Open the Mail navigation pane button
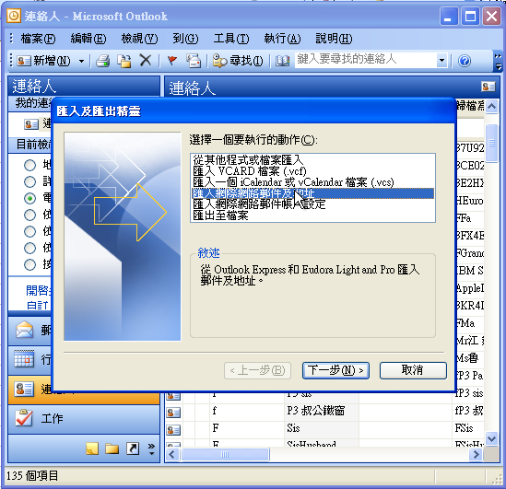 pos(29,331)
